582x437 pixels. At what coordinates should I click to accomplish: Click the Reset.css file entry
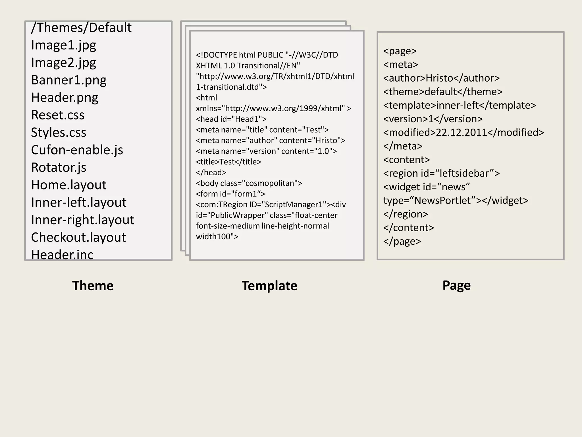coord(58,115)
